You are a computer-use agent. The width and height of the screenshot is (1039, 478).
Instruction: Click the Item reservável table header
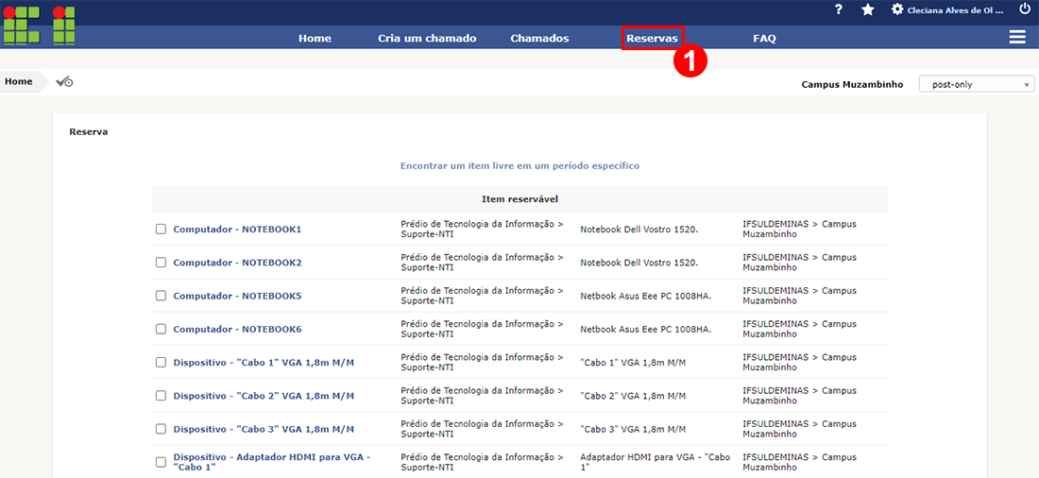click(x=520, y=199)
